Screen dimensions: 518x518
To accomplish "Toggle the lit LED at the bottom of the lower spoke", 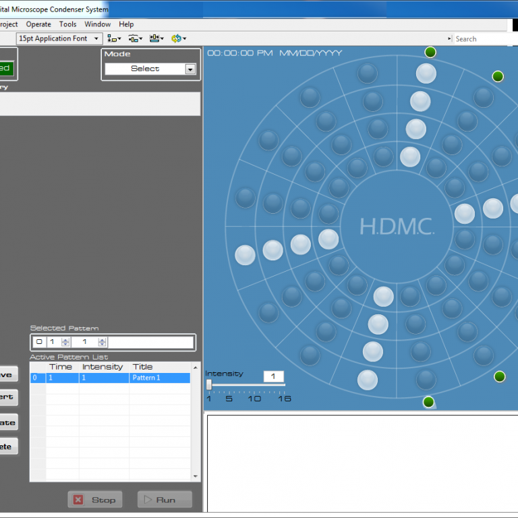I will (368, 380).
